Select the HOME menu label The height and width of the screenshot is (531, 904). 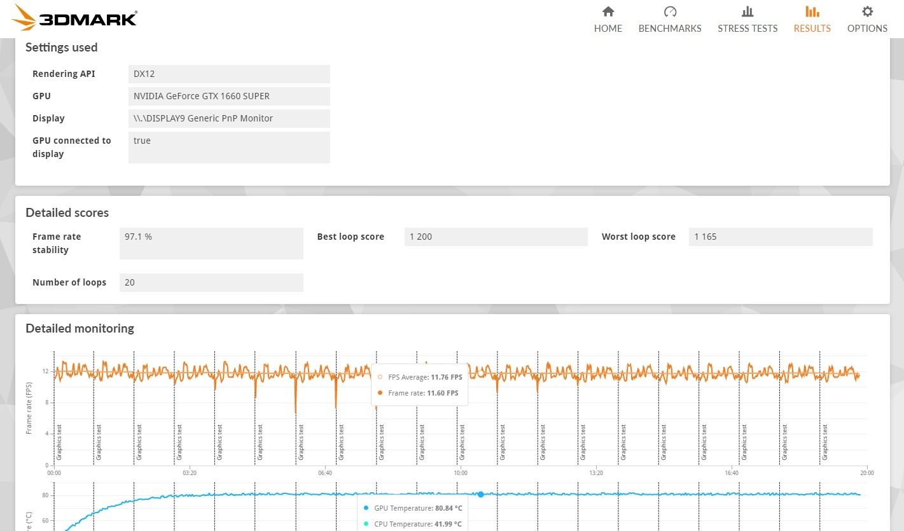608,28
